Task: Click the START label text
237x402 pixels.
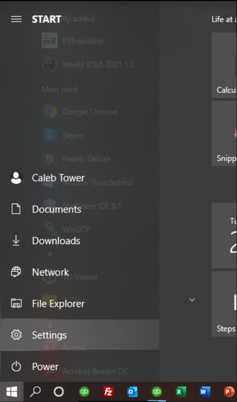Action: [46, 19]
